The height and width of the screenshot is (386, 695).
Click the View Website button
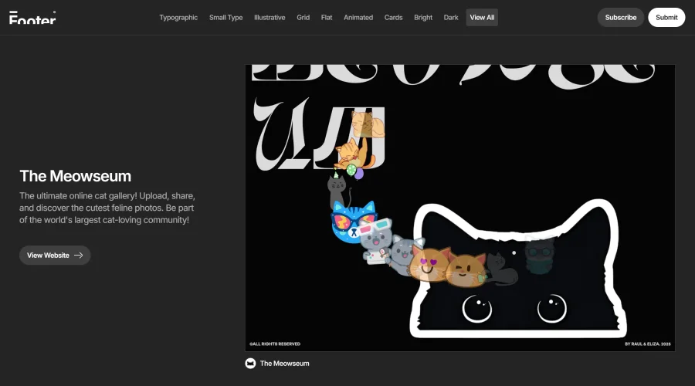point(55,256)
